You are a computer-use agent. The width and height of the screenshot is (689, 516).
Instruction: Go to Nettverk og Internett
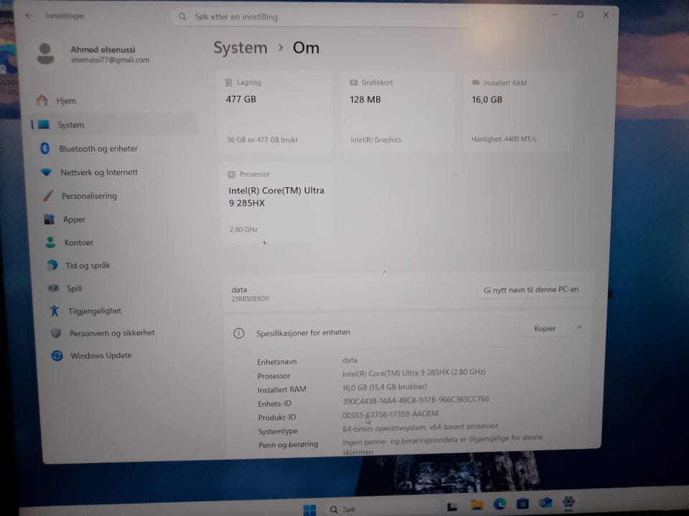(99, 173)
